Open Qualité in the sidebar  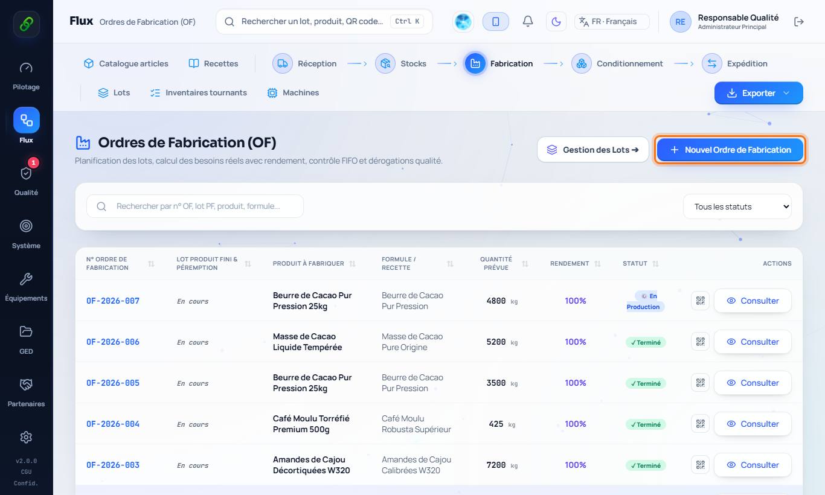tap(26, 180)
